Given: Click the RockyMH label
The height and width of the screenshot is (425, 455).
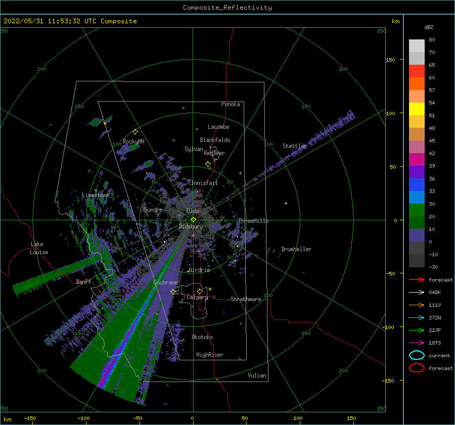Looking at the screenshot, I should coord(133,141).
